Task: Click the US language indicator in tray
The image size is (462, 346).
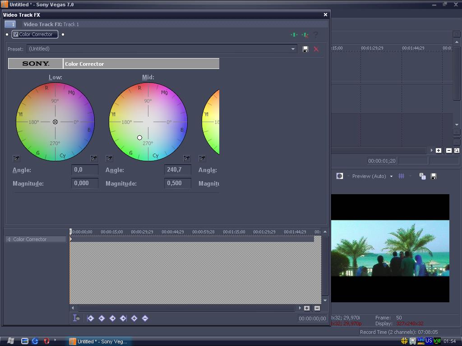Action: 429,341
